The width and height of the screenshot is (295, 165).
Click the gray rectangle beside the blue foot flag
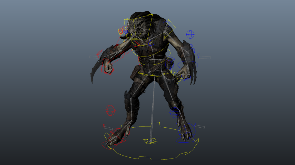(x=200, y=126)
